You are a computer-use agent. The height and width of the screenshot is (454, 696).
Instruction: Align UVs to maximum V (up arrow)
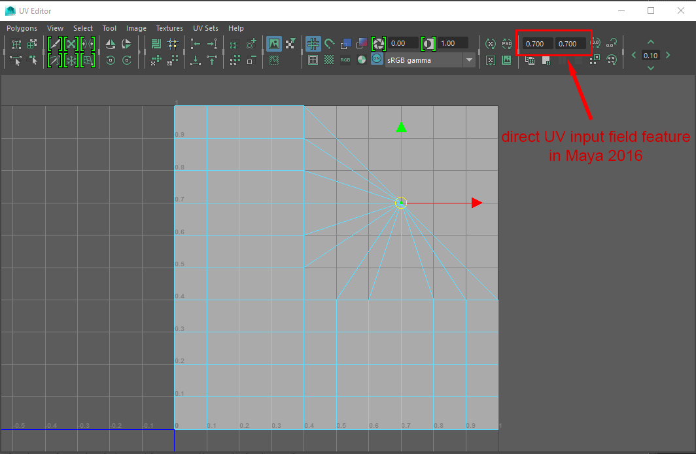212,60
